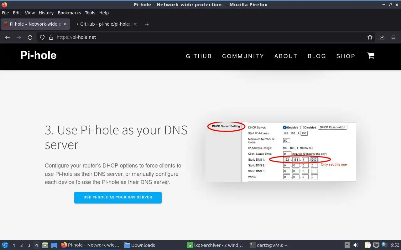Open the shopping cart icon

(371, 56)
